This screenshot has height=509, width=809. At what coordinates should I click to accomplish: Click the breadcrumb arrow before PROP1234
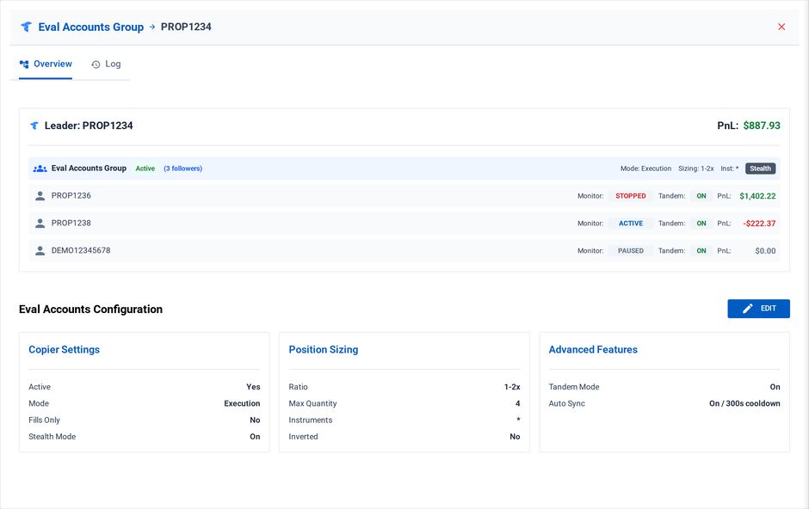152,27
